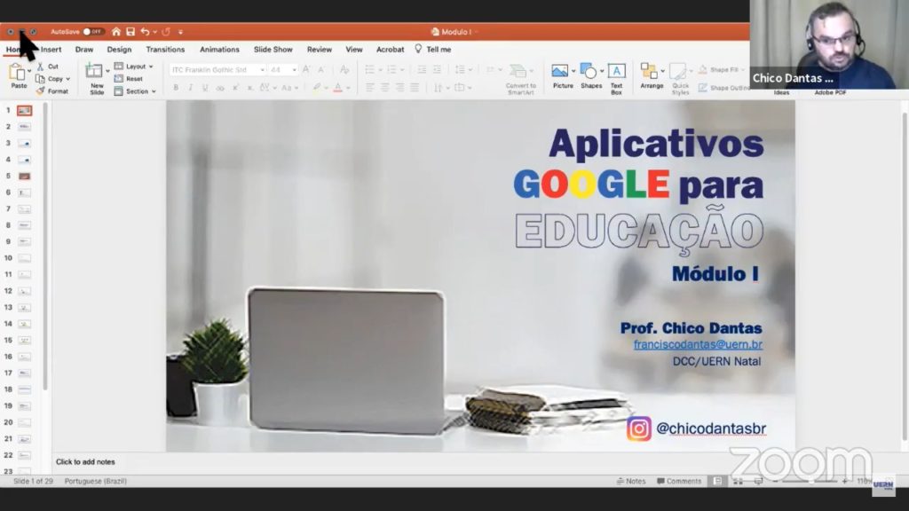Toggle Bold formatting
The image size is (909, 511).
pyautogui.click(x=176, y=88)
